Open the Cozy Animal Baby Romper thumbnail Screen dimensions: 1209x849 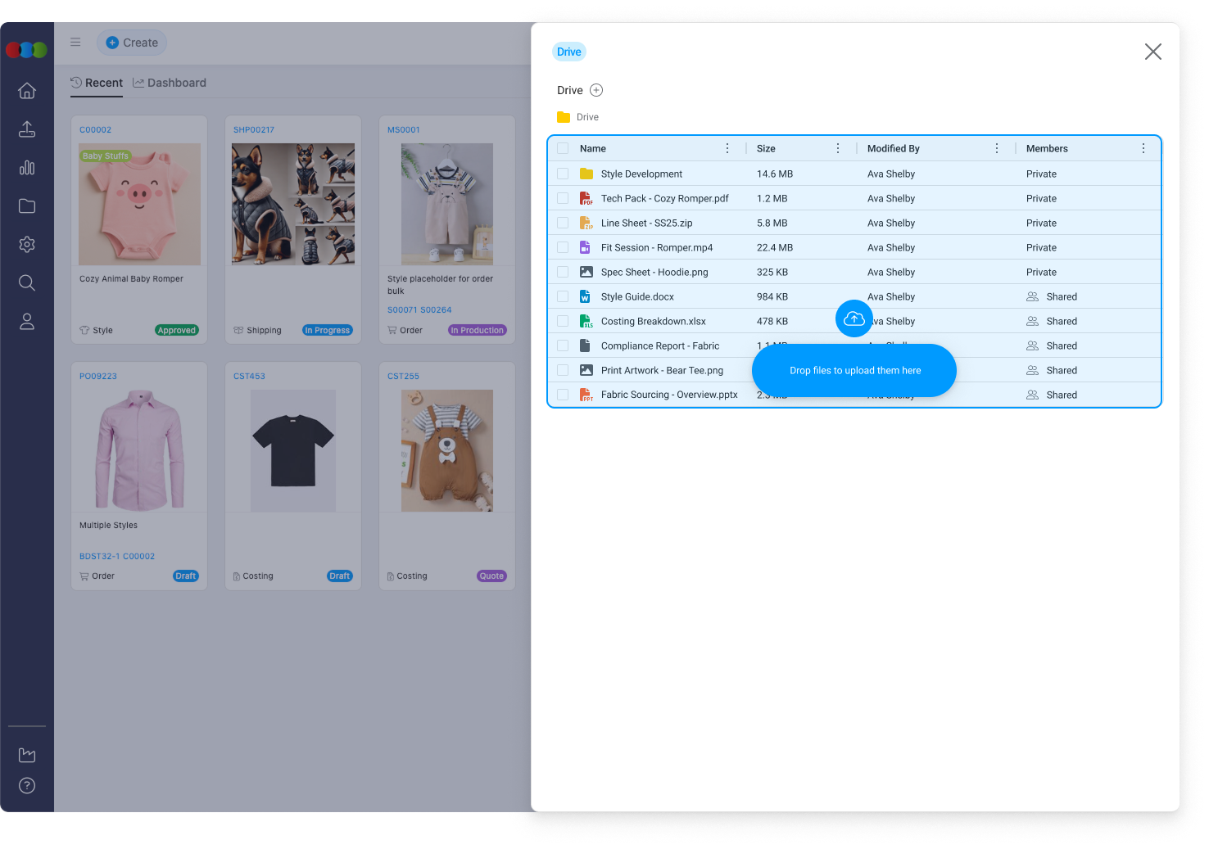coord(139,205)
